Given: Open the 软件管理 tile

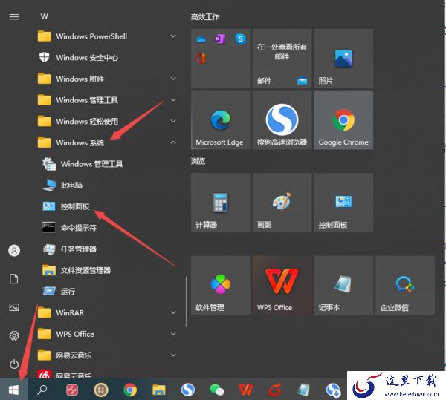Looking at the screenshot, I should click(x=221, y=285).
